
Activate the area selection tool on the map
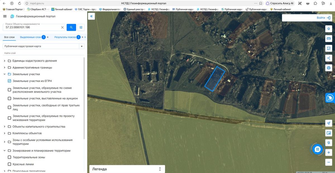(329, 48)
